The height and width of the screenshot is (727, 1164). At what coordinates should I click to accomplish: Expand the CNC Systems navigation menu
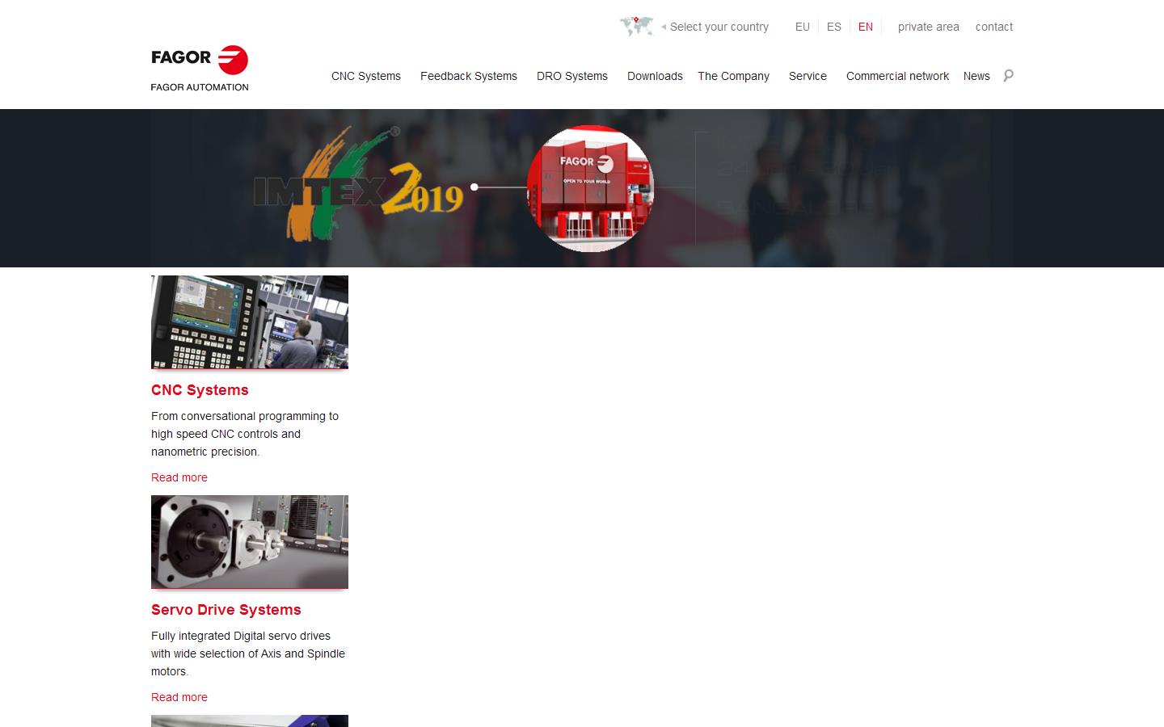pyautogui.click(x=365, y=76)
